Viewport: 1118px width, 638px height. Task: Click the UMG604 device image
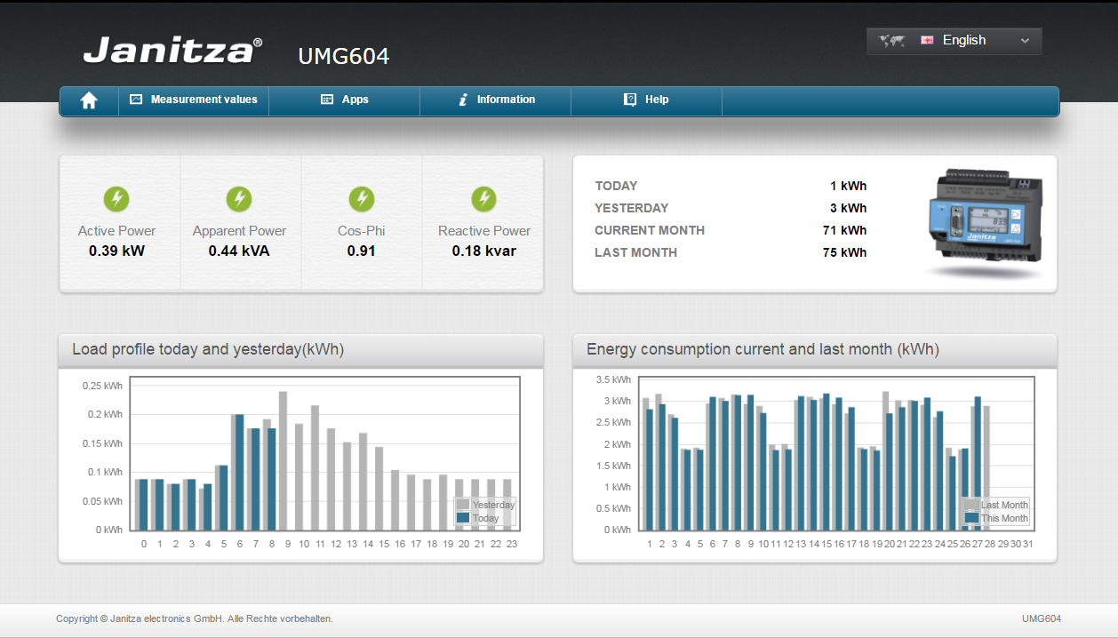tap(986, 222)
